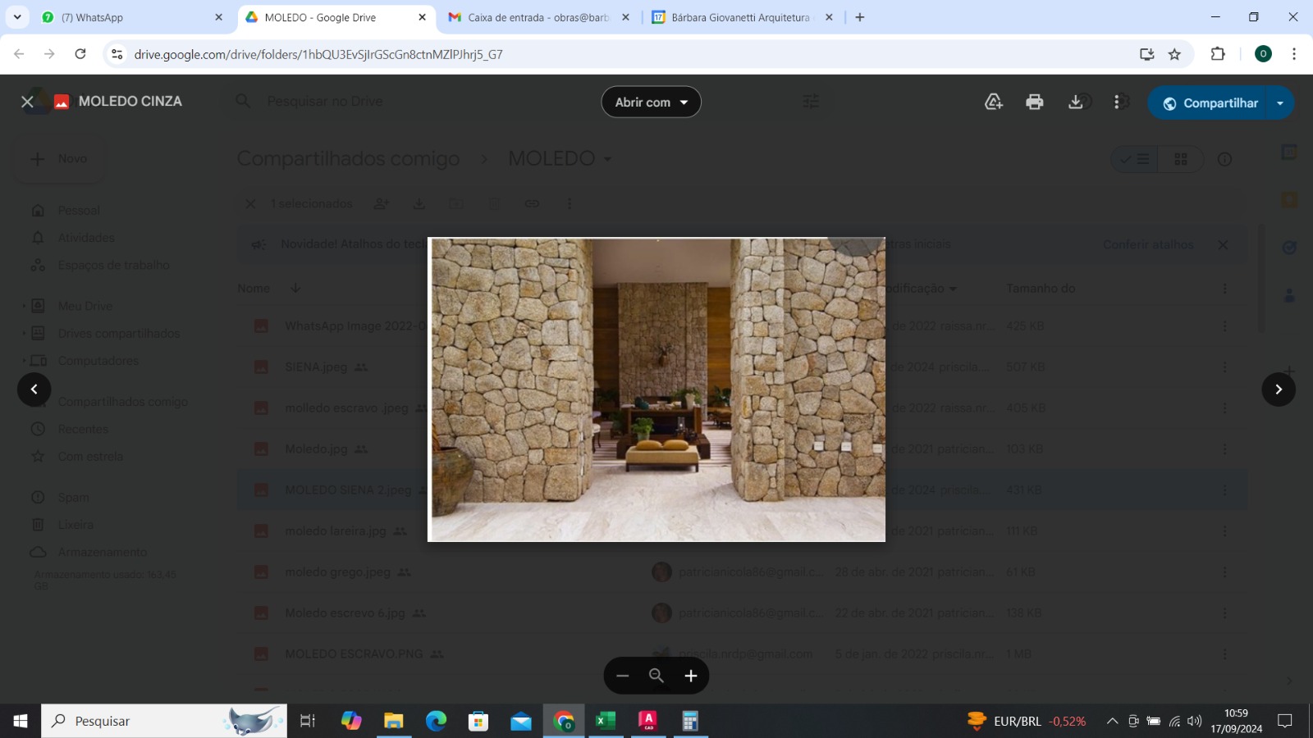Expand the Compartilhar dropdown arrow
This screenshot has width=1313, height=738.
(x=1280, y=103)
